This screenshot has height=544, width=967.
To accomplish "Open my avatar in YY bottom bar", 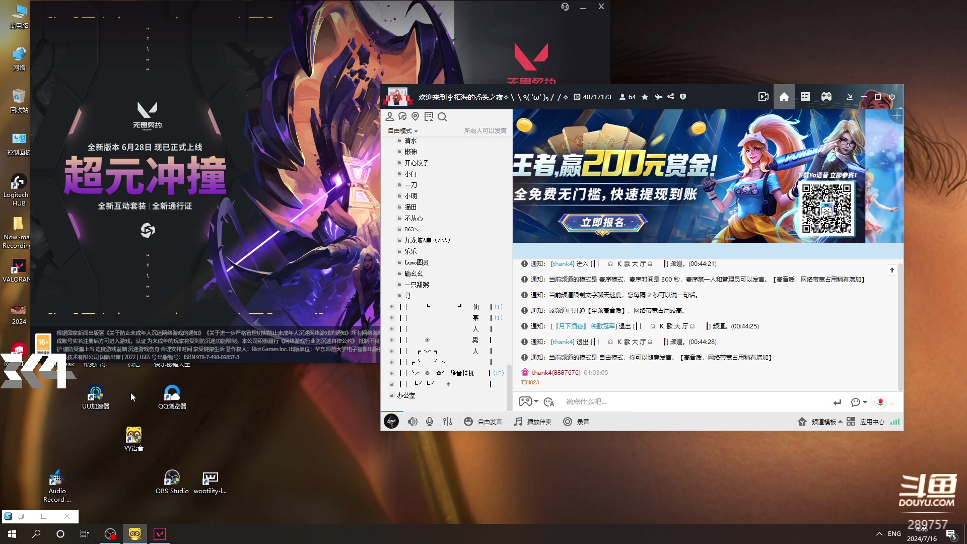I will tap(391, 422).
